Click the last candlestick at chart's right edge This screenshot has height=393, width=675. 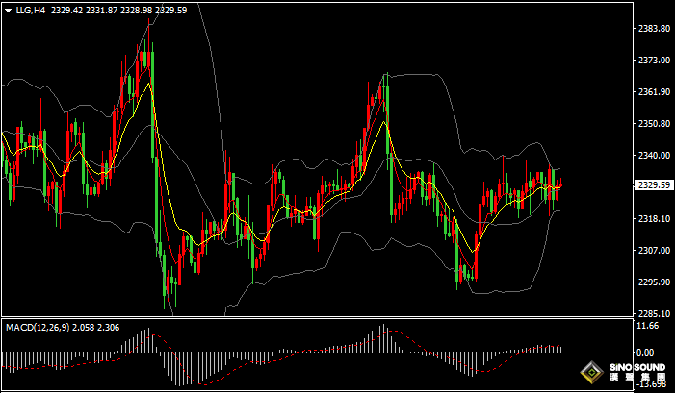tap(560, 184)
